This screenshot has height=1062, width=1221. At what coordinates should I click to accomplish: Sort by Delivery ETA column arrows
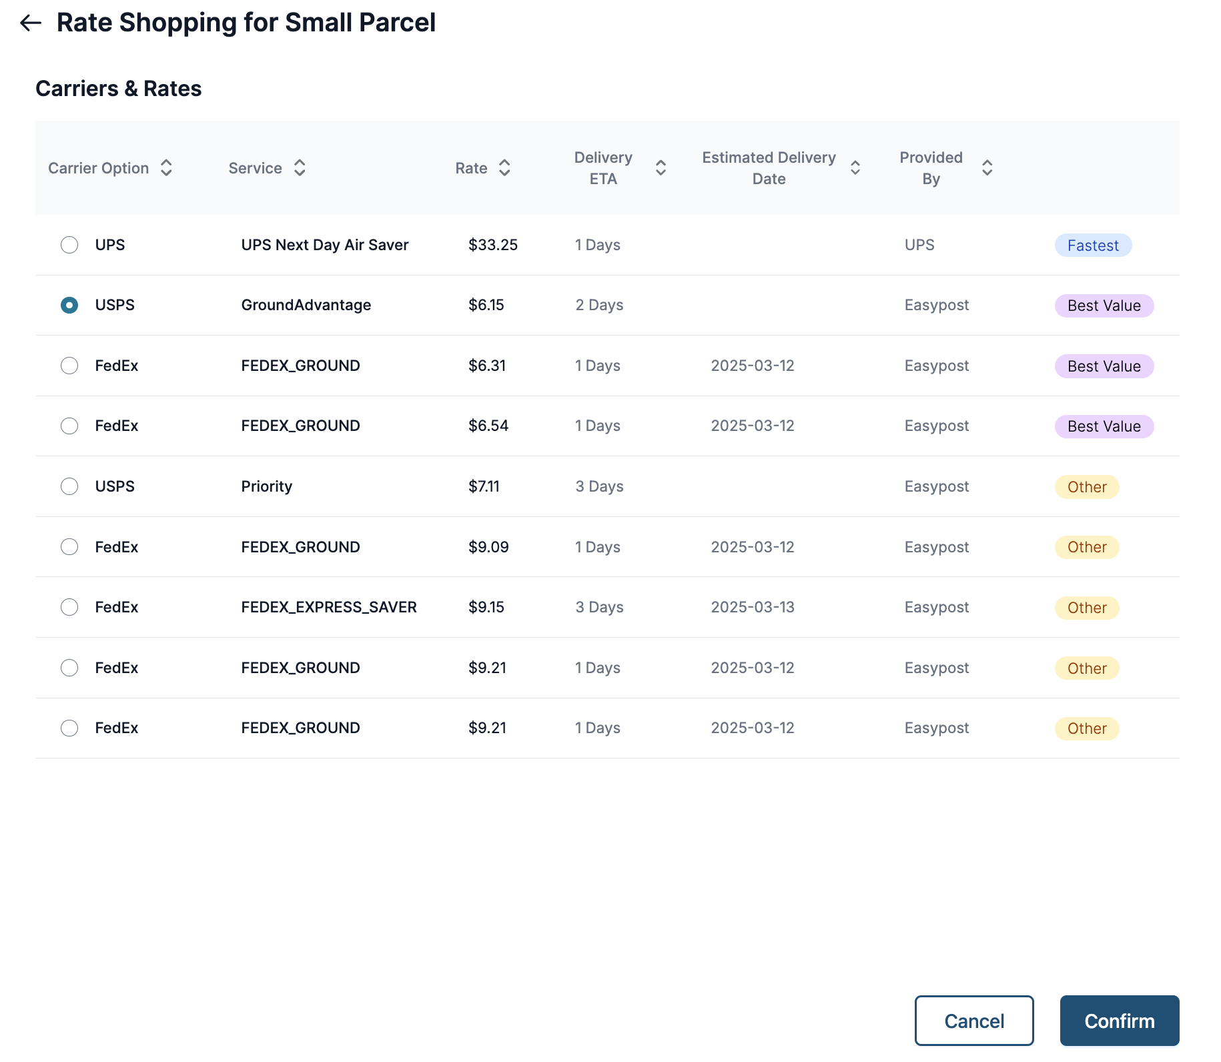point(661,168)
